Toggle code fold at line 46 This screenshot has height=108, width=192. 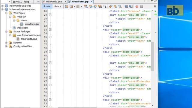point(50,78)
